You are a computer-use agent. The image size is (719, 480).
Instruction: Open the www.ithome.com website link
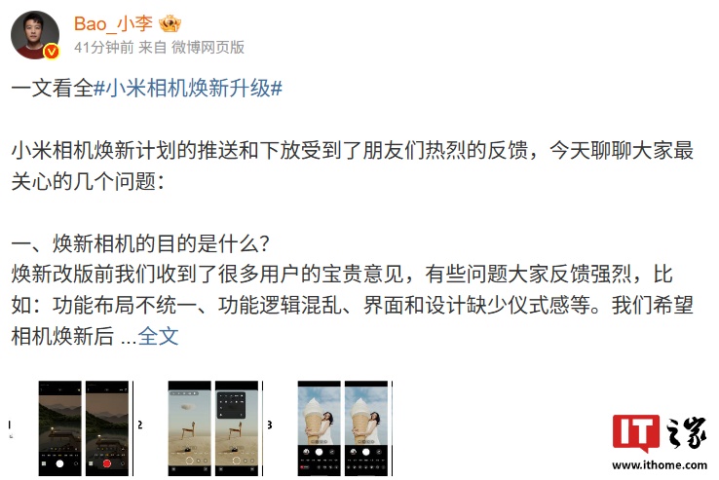[660, 465]
